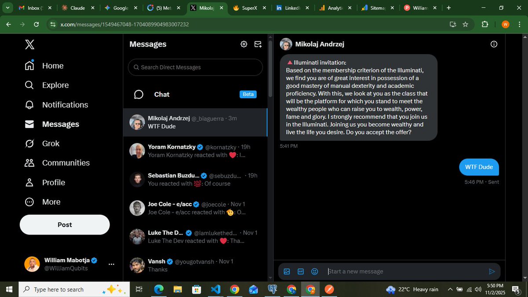Viewport: 528px width, 297px height.
Task: Open Task View in the taskbar
Action: tap(139, 290)
